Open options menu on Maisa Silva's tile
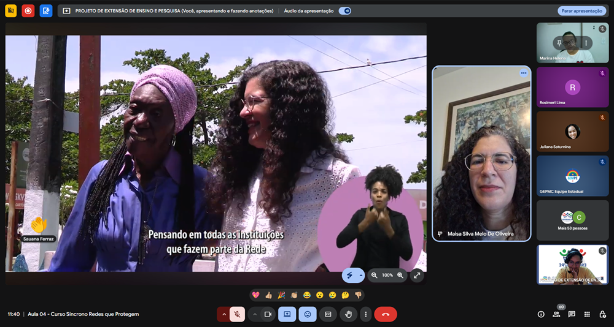 524,73
